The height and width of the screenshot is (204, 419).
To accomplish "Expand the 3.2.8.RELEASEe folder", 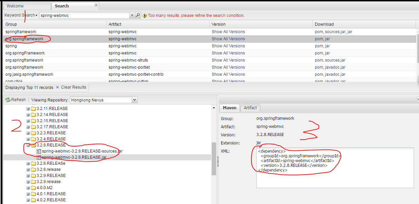I will (28, 163).
